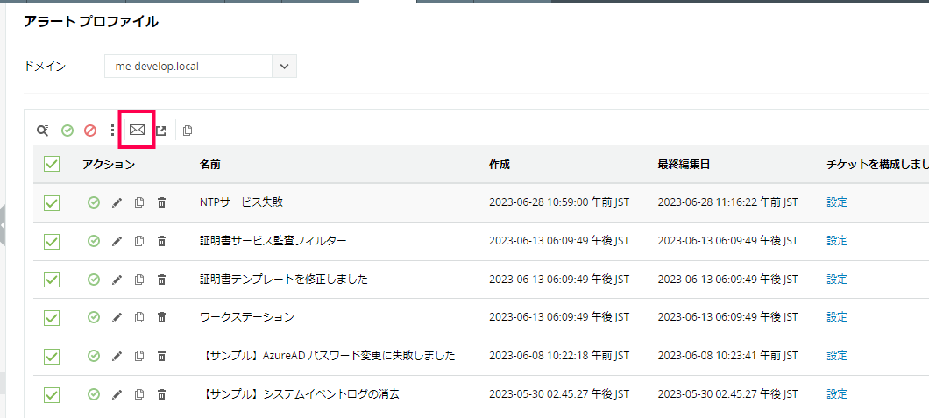Copy 証明書テンプレートを修正しました profile
The width and height of the screenshot is (929, 418).
[x=139, y=280]
